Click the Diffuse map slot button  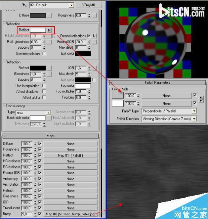49,15
